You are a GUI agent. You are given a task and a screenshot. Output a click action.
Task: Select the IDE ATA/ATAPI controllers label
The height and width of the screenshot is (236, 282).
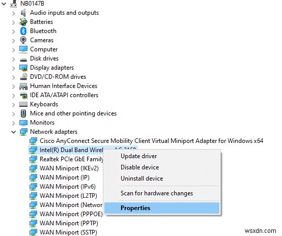tap(64, 95)
